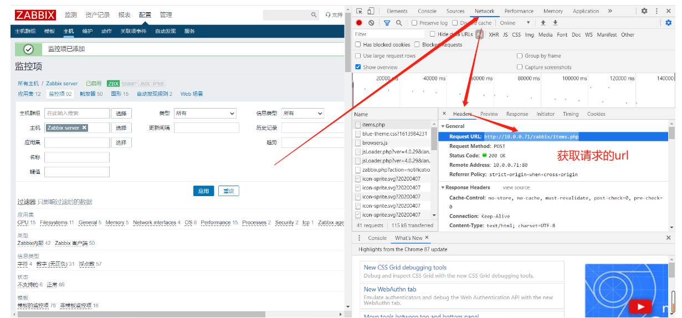Enable Use large request rows
682x318 pixels.
358,55
